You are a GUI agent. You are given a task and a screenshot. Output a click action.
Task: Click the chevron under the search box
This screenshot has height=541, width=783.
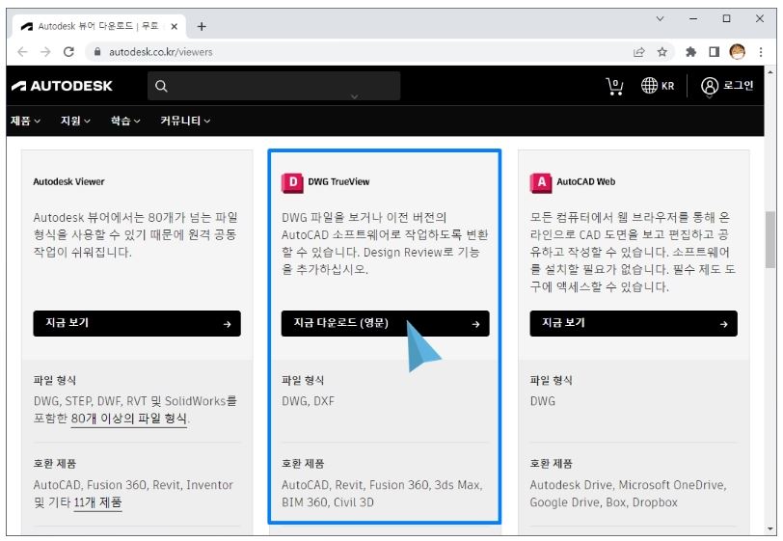click(354, 96)
